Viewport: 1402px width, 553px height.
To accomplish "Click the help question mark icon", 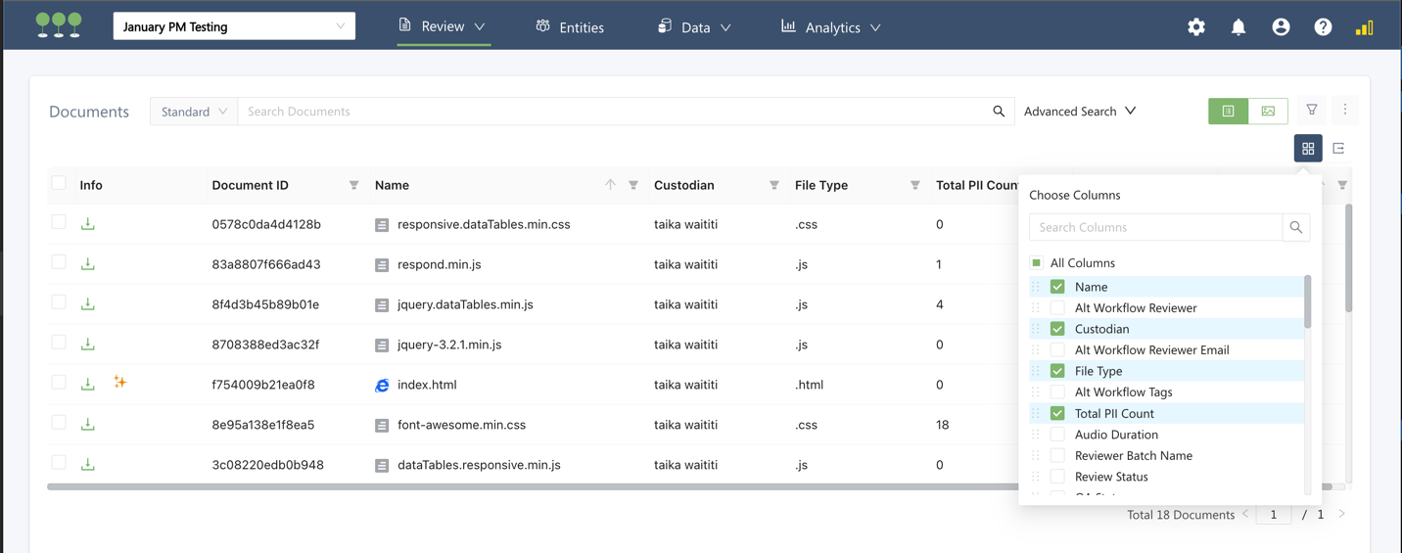I will tap(1323, 27).
